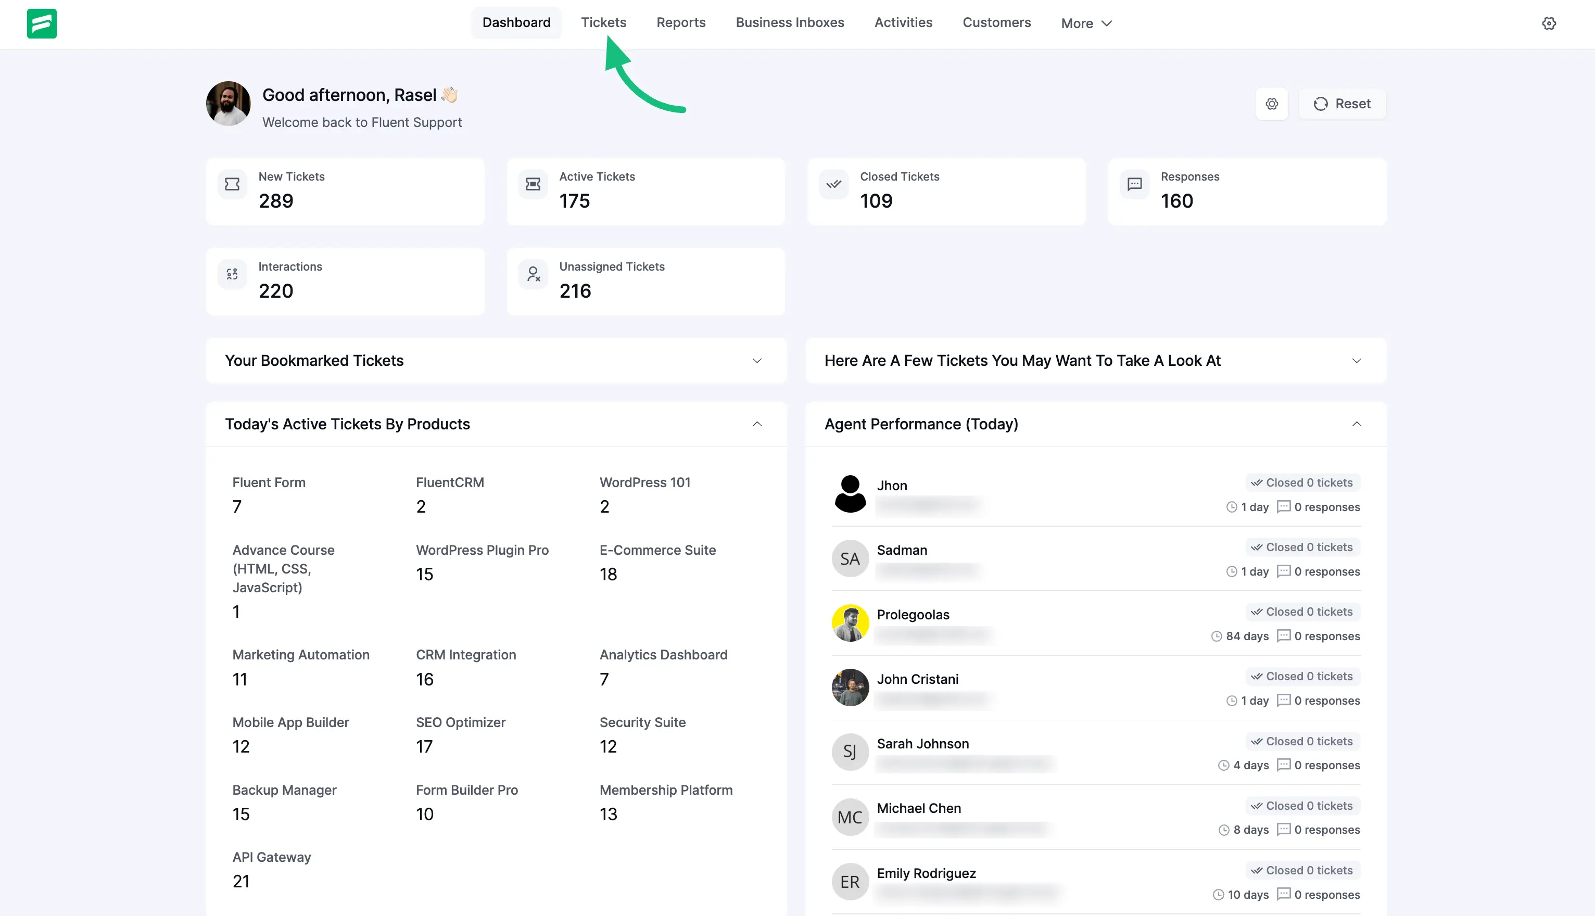The width and height of the screenshot is (1595, 916).
Task: Click the New Tickets ticket icon
Action: click(x=232, y=184)
